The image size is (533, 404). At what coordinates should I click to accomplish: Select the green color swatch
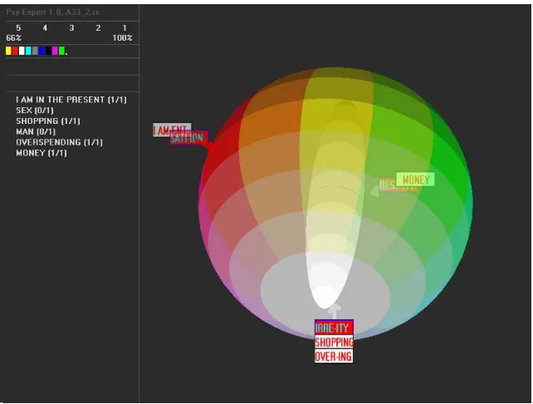[x=61, y=51]
